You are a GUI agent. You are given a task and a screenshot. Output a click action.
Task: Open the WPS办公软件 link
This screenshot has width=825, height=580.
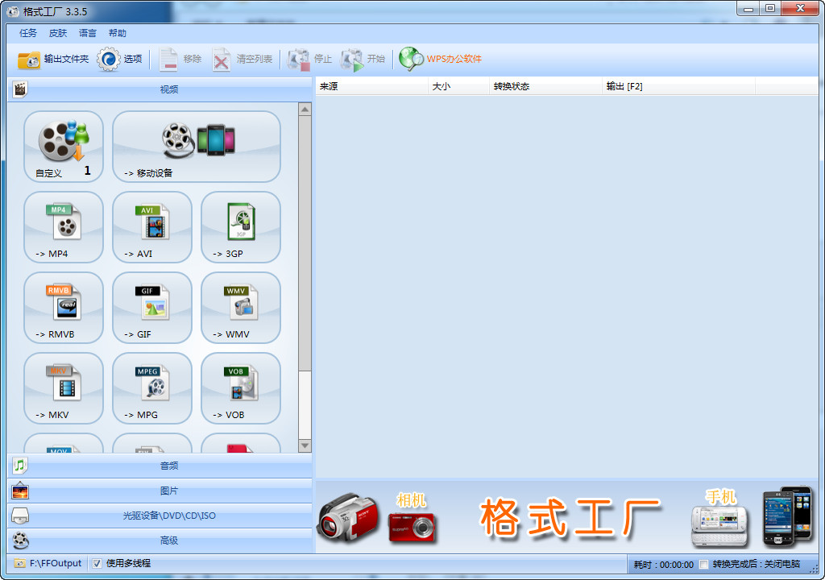click(441, 59)
